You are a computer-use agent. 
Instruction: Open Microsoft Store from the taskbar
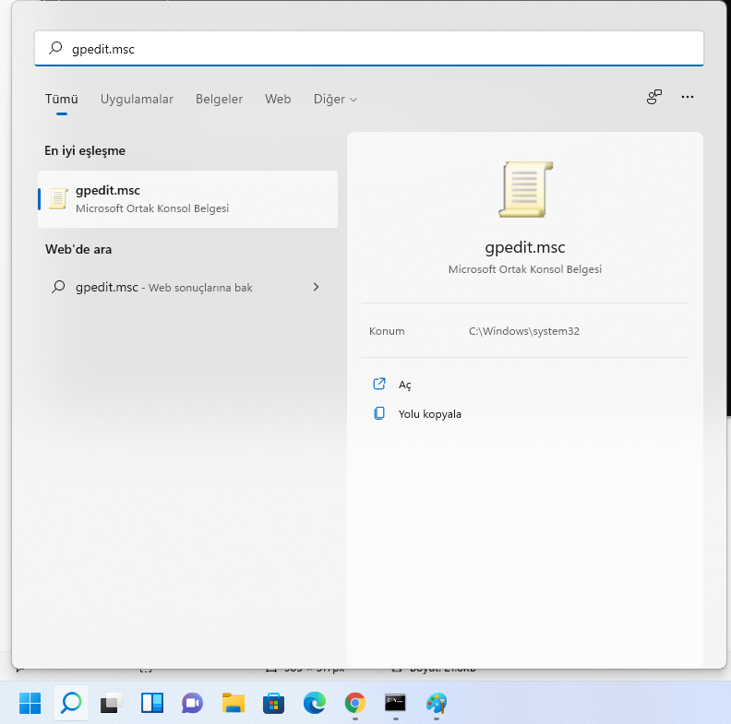point(273,703)
